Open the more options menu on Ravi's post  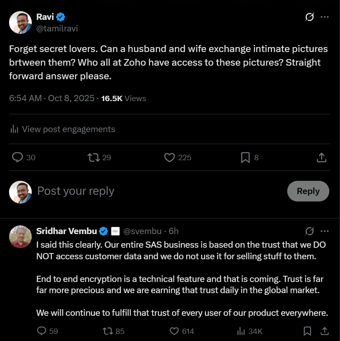click(325, 17)
